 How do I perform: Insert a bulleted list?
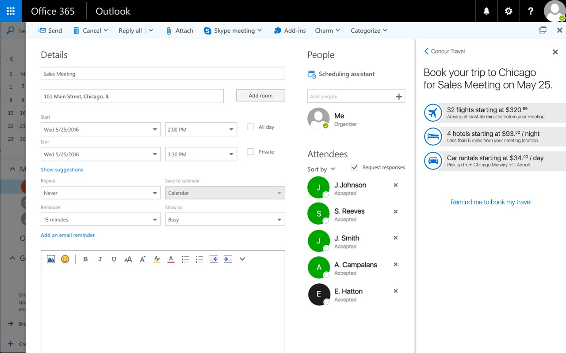[x=185, y=259]
